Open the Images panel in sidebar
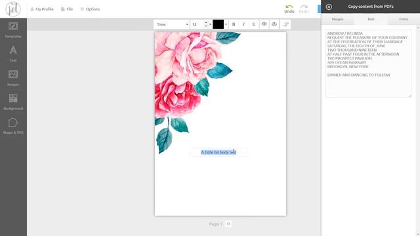The width and height of the screenshot is (420, 236). point(13,78)
